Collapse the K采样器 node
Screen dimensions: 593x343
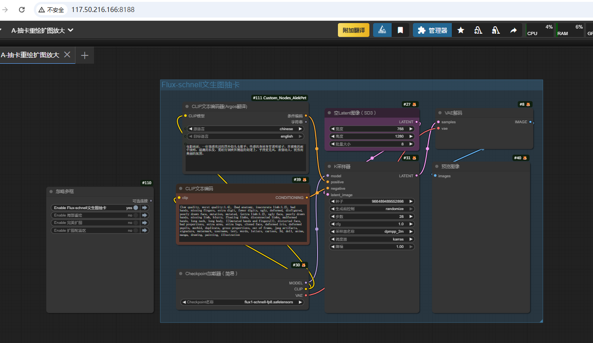(329, 166)
